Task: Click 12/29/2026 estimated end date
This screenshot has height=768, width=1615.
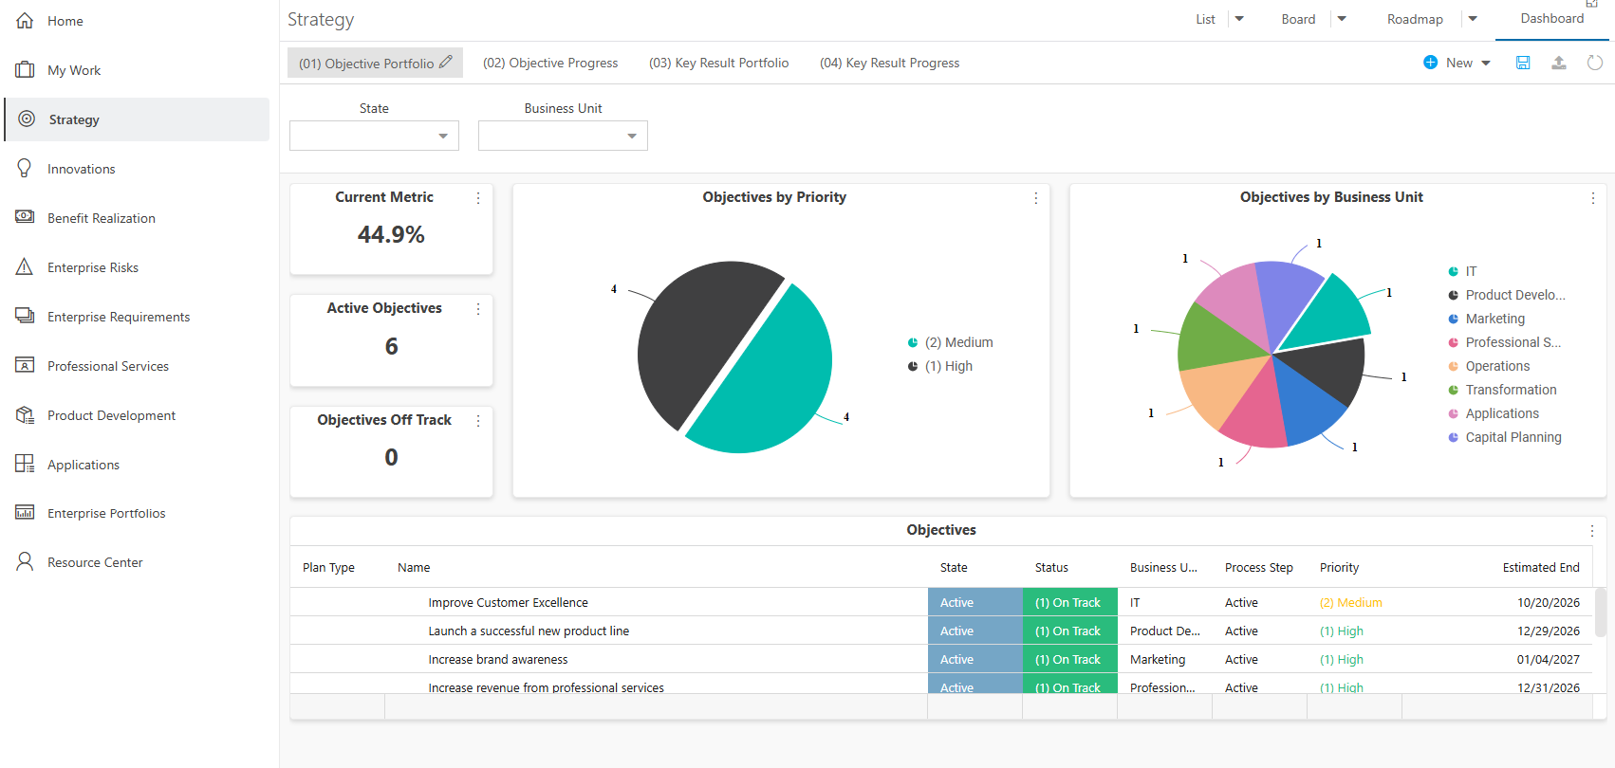Action: point(1549,631)
